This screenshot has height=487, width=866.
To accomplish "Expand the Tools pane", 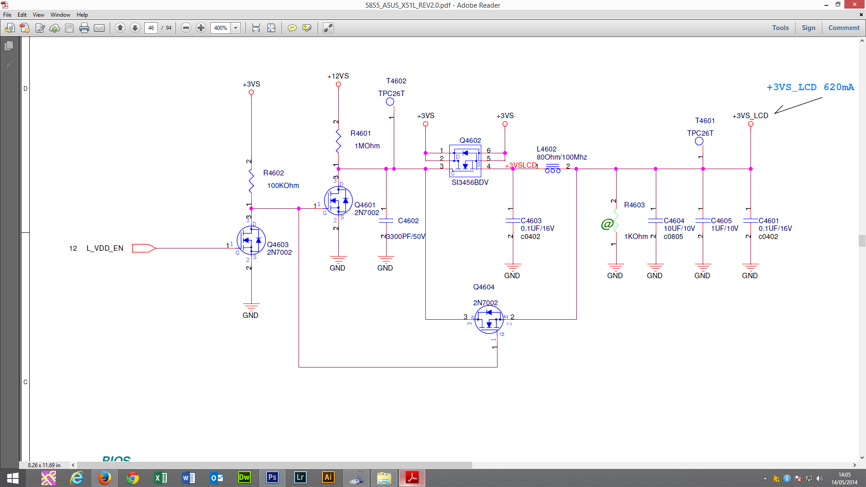I will point(780,28).
